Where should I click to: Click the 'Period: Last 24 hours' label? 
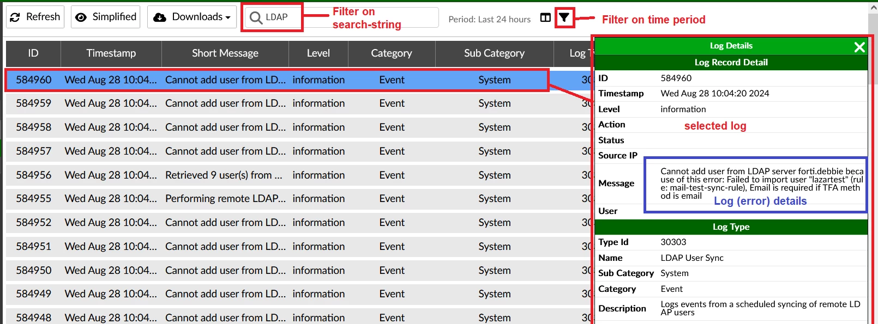pos(489,20)
